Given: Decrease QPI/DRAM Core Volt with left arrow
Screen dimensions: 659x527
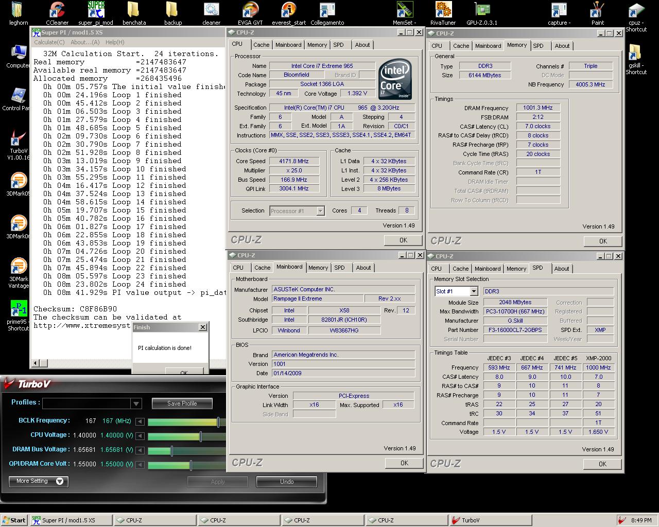Looking at the screenshot, I should coord(140,464).
